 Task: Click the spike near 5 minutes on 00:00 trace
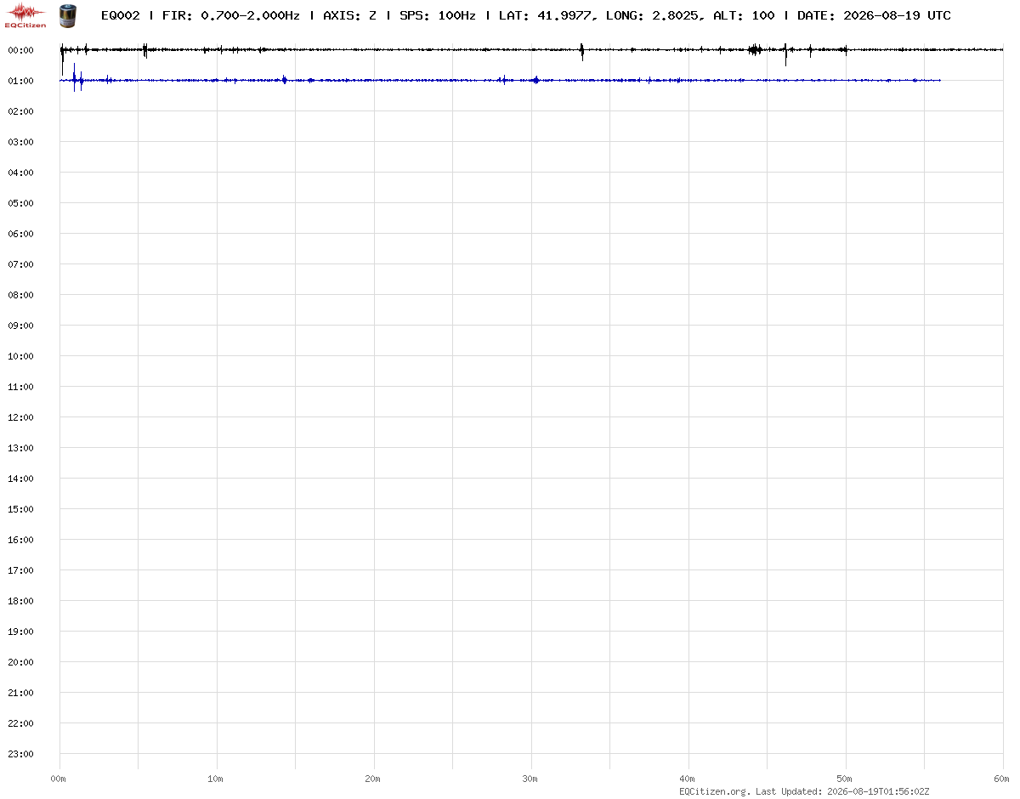coord(145,50)
